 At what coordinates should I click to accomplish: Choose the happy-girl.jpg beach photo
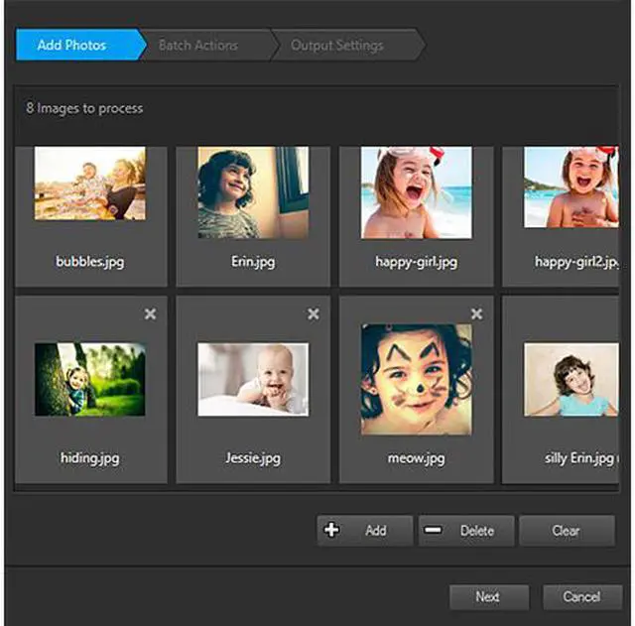[x=416, y=192]
